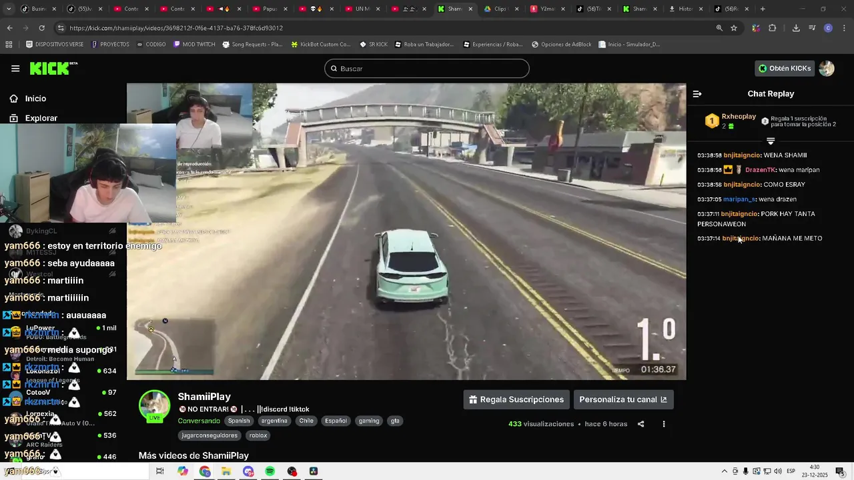Focus the Buscar search field

(x=427, y=69)
